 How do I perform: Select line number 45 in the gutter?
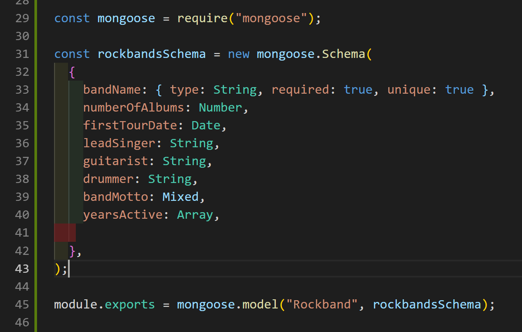coord(22,304)
